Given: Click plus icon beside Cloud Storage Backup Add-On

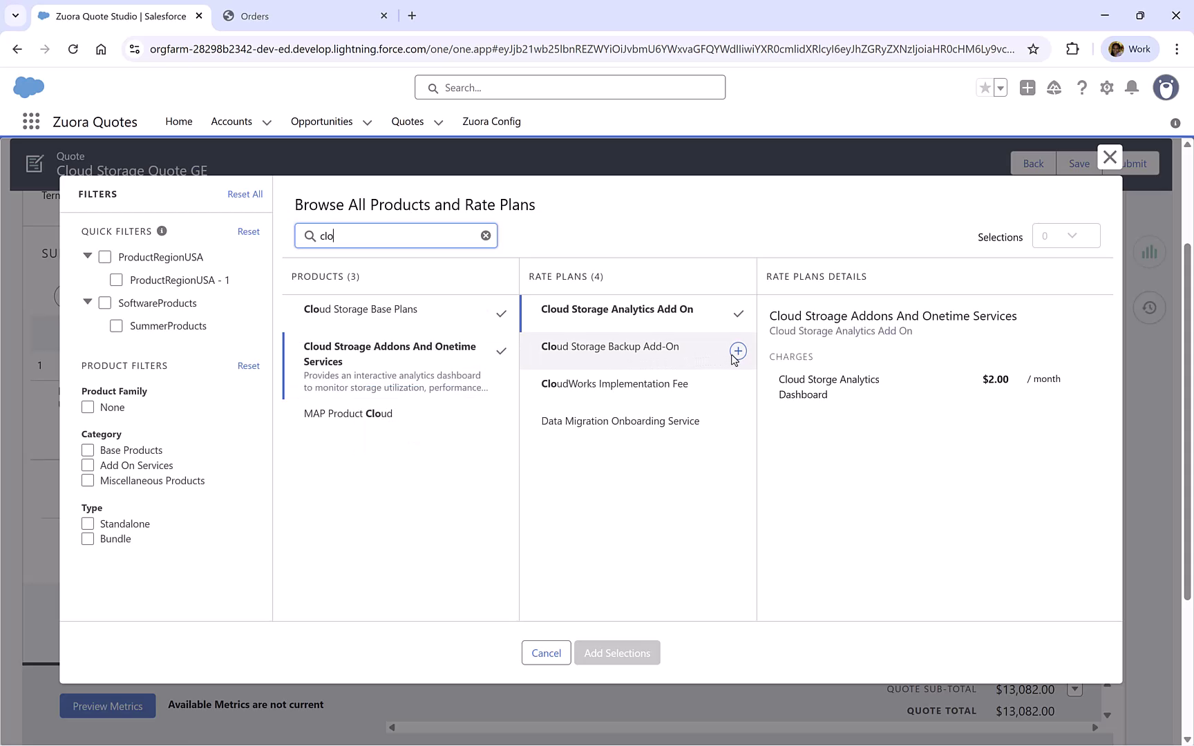Looking at the screenshot, I should (x=738, y=351).
